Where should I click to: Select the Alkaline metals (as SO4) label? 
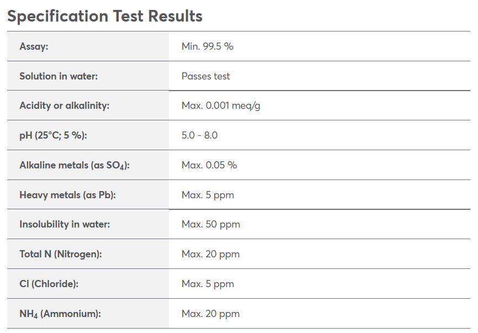tap(75, 165)
